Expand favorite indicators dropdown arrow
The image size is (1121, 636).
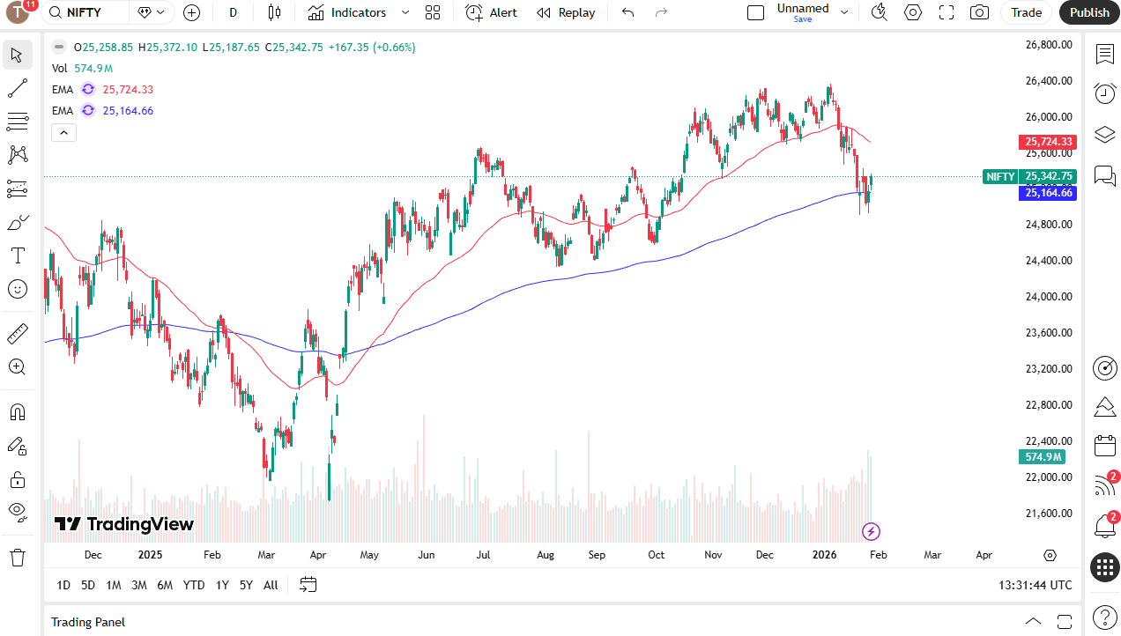click(405, 12)
